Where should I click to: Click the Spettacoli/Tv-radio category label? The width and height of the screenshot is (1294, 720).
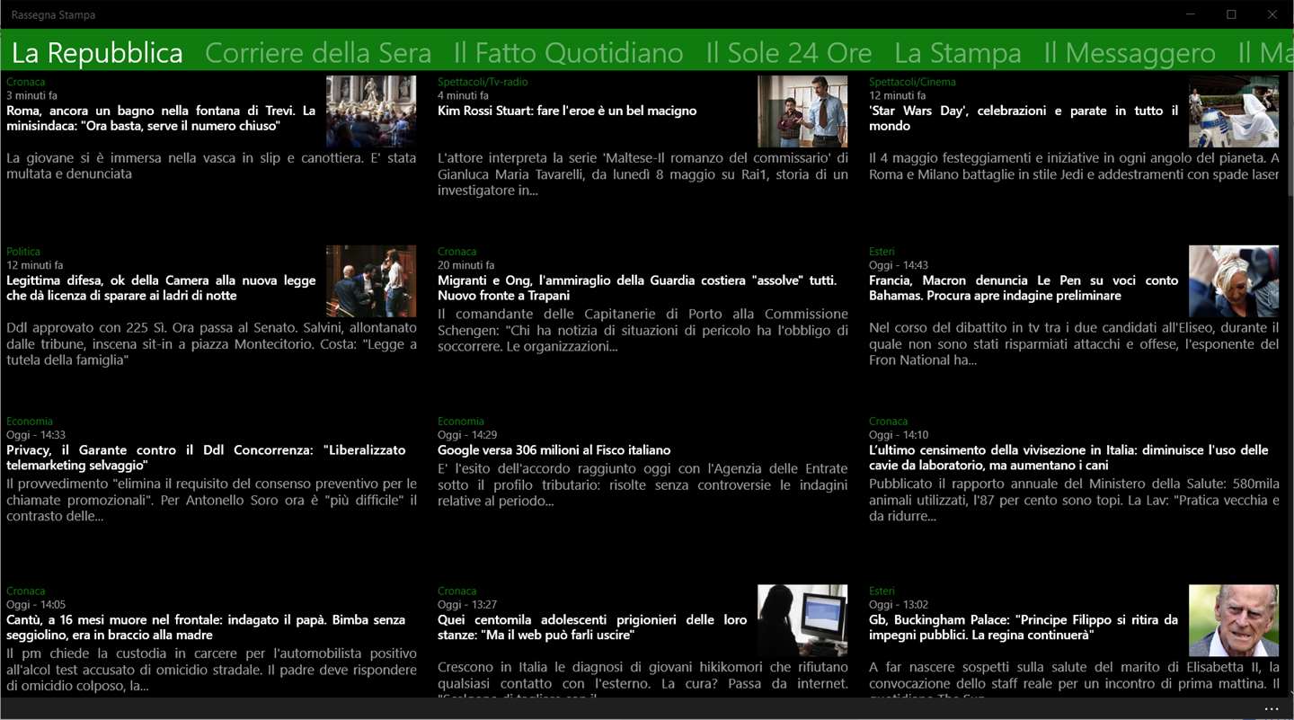coord(483,82)
